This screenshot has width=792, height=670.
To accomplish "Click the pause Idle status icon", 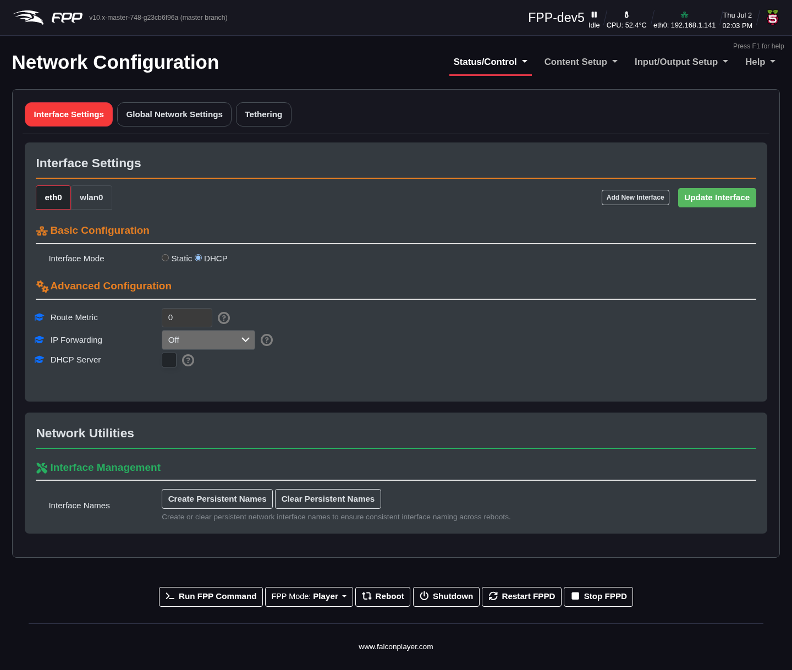I will [x=594, y=15].
